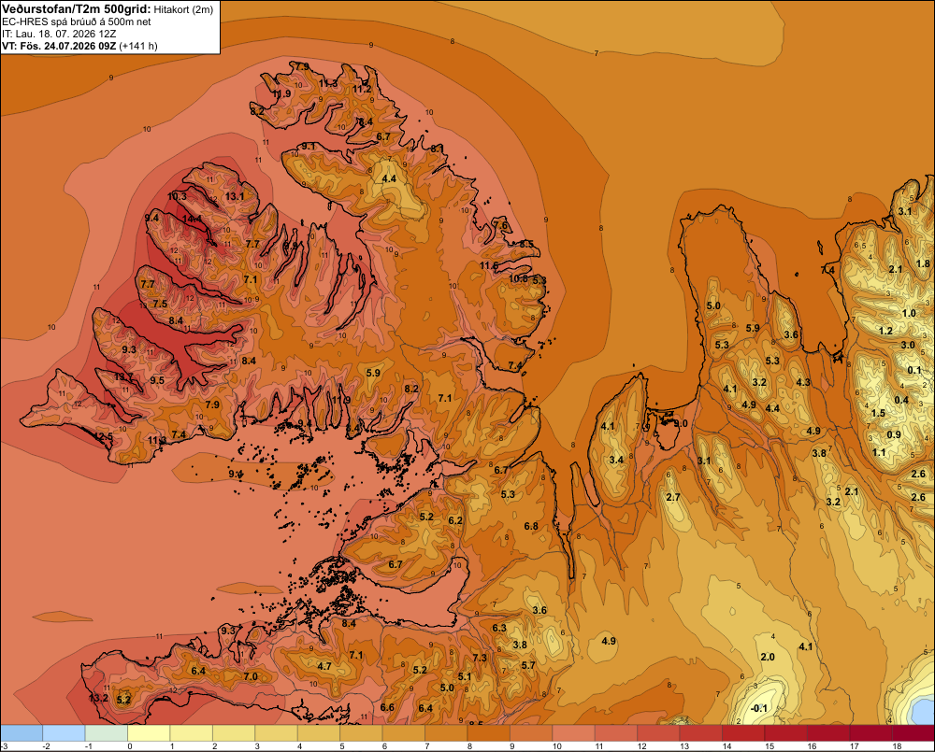Pick the legend swatch between 9 and 10
The image size is (935, 752).
pyautogui.click(x=531, y=733)
